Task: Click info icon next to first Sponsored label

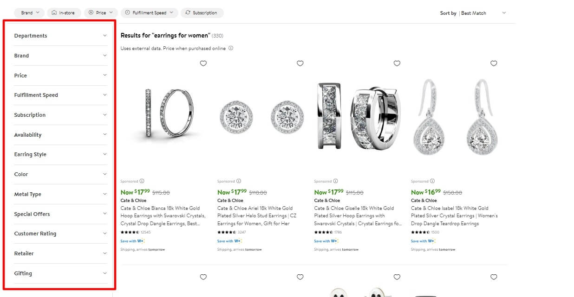Action: [142, 181]
